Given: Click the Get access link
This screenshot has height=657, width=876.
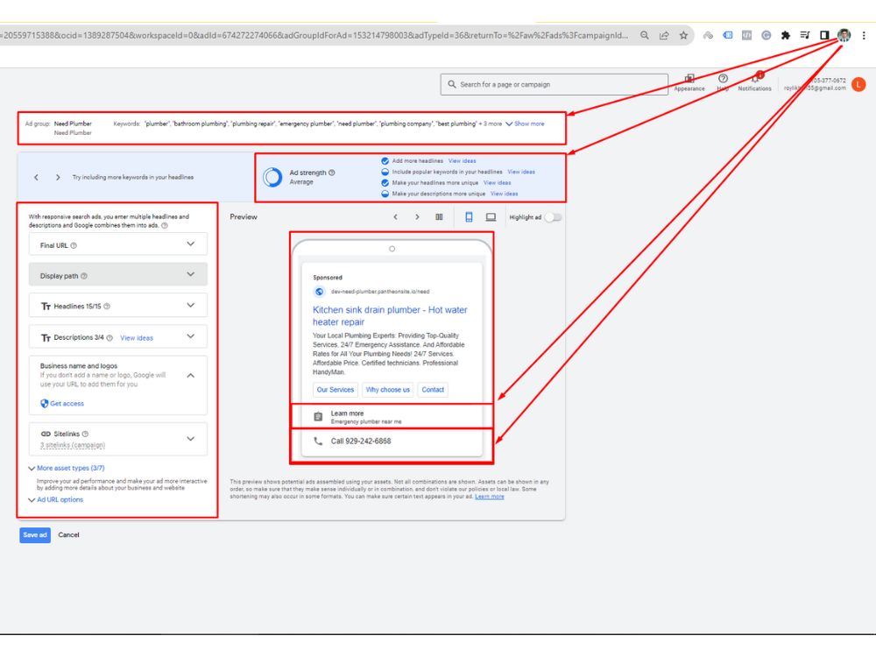Looking at the screenshot, I should [67, 403].
